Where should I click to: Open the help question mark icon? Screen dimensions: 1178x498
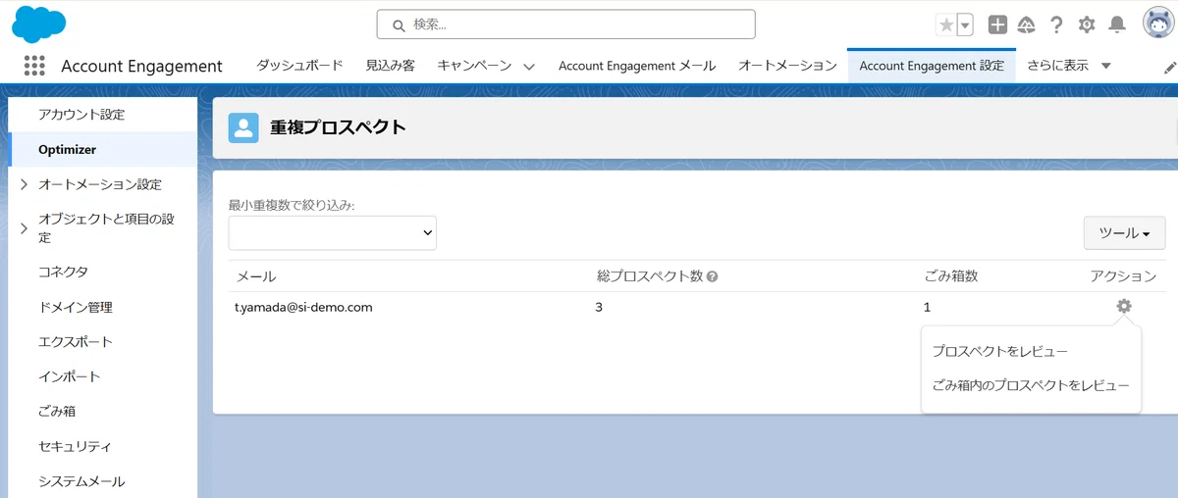[x=1056, y=25]
